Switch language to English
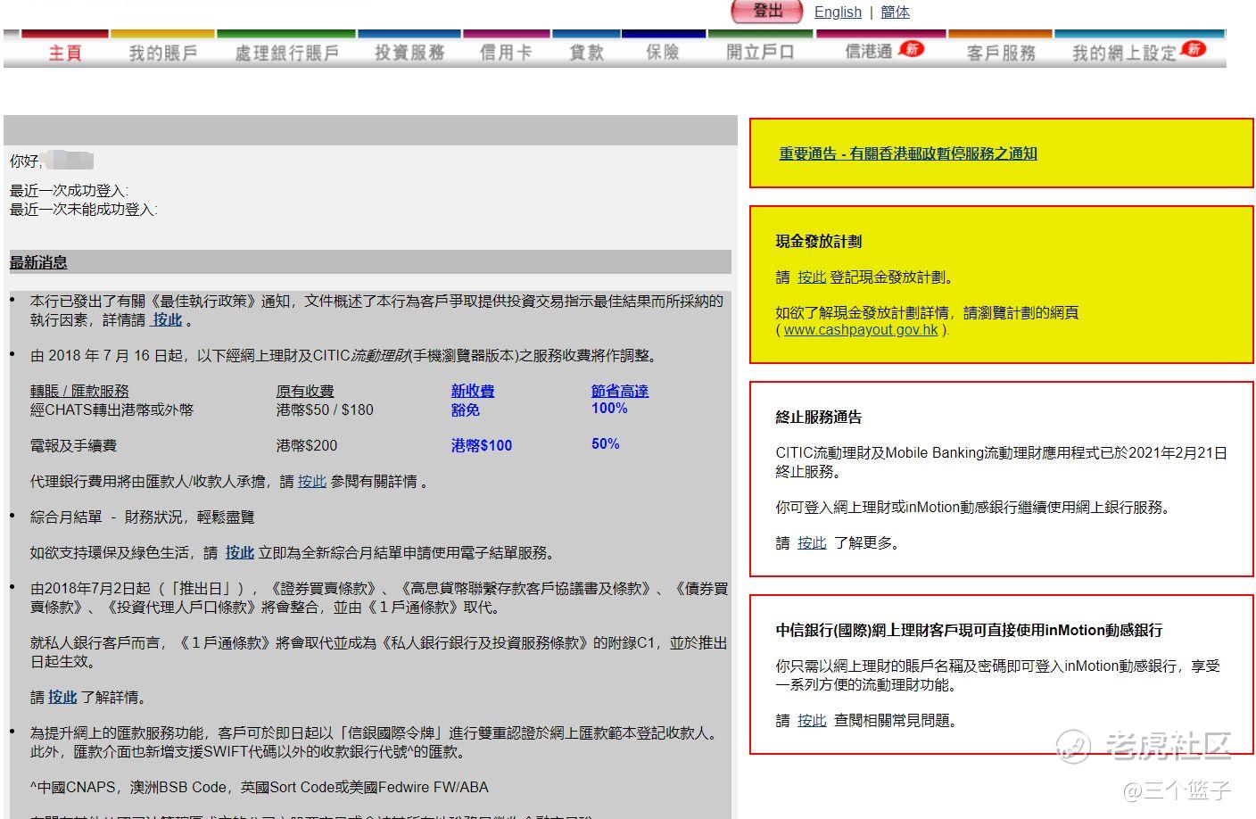The height and width of the screenshot is (819, 1256). (x=838, y=12)
